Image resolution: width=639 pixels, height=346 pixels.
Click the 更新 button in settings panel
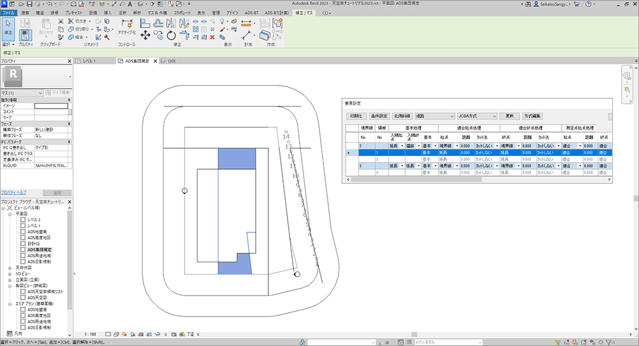(x=509, y=116)
